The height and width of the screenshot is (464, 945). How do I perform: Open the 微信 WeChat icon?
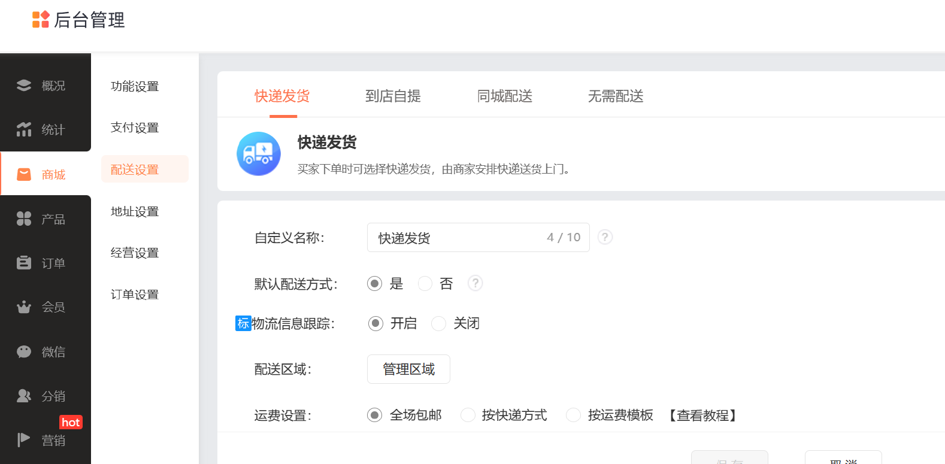pyautogui.click(x=24, y=351)
